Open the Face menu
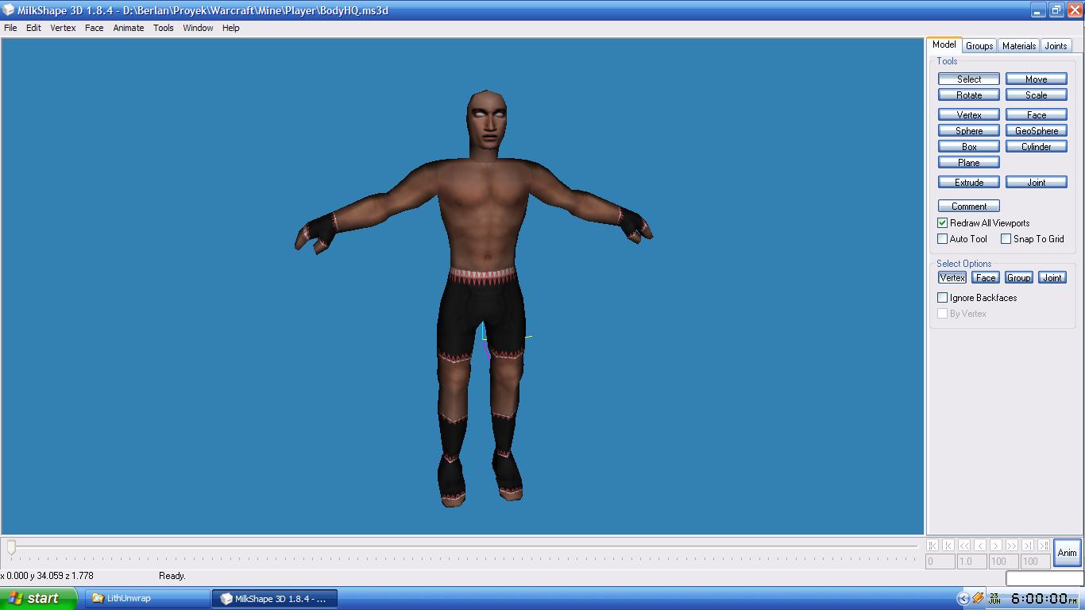 point(95,28)
